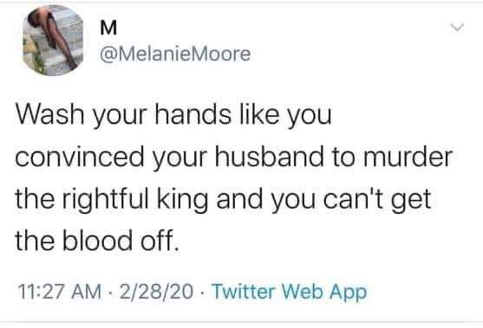Open the profile picture of @MelanieMoore

(53, 40)
